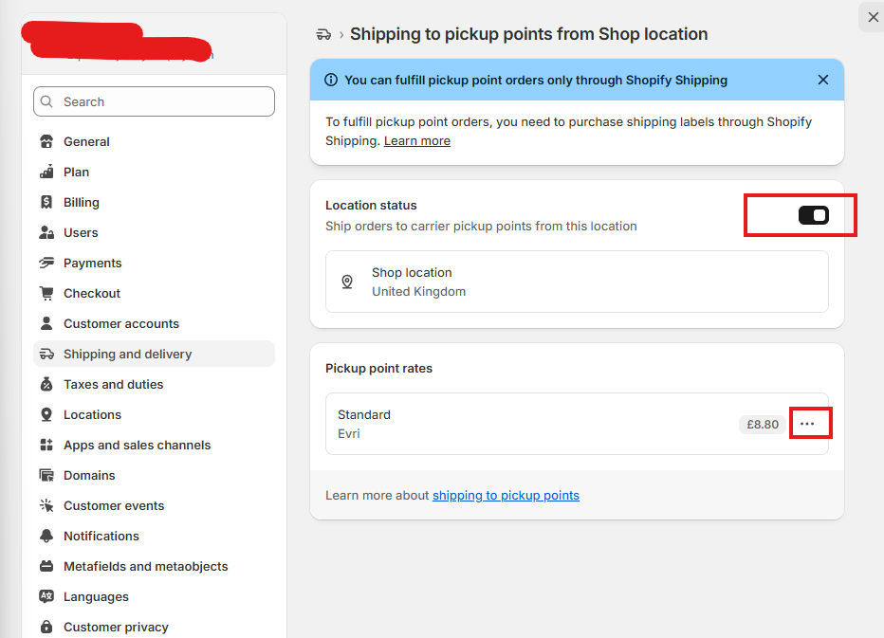Click the Checkout cart icon
This screenshot has width=884, height=638.
pos(46,293)
